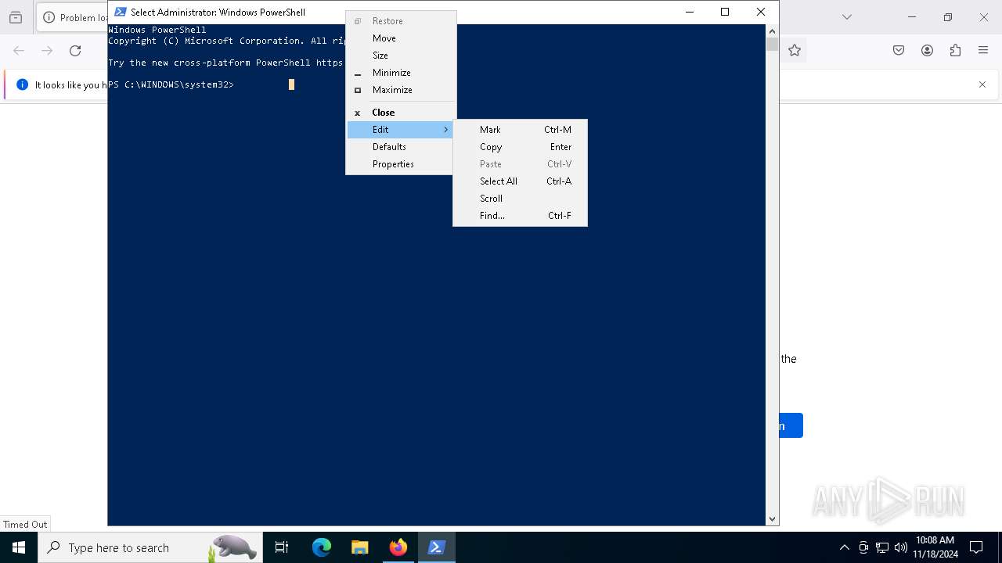Select Mark in the Edit submenu
Screen dimensions: 1002x563
pos(520,130)
